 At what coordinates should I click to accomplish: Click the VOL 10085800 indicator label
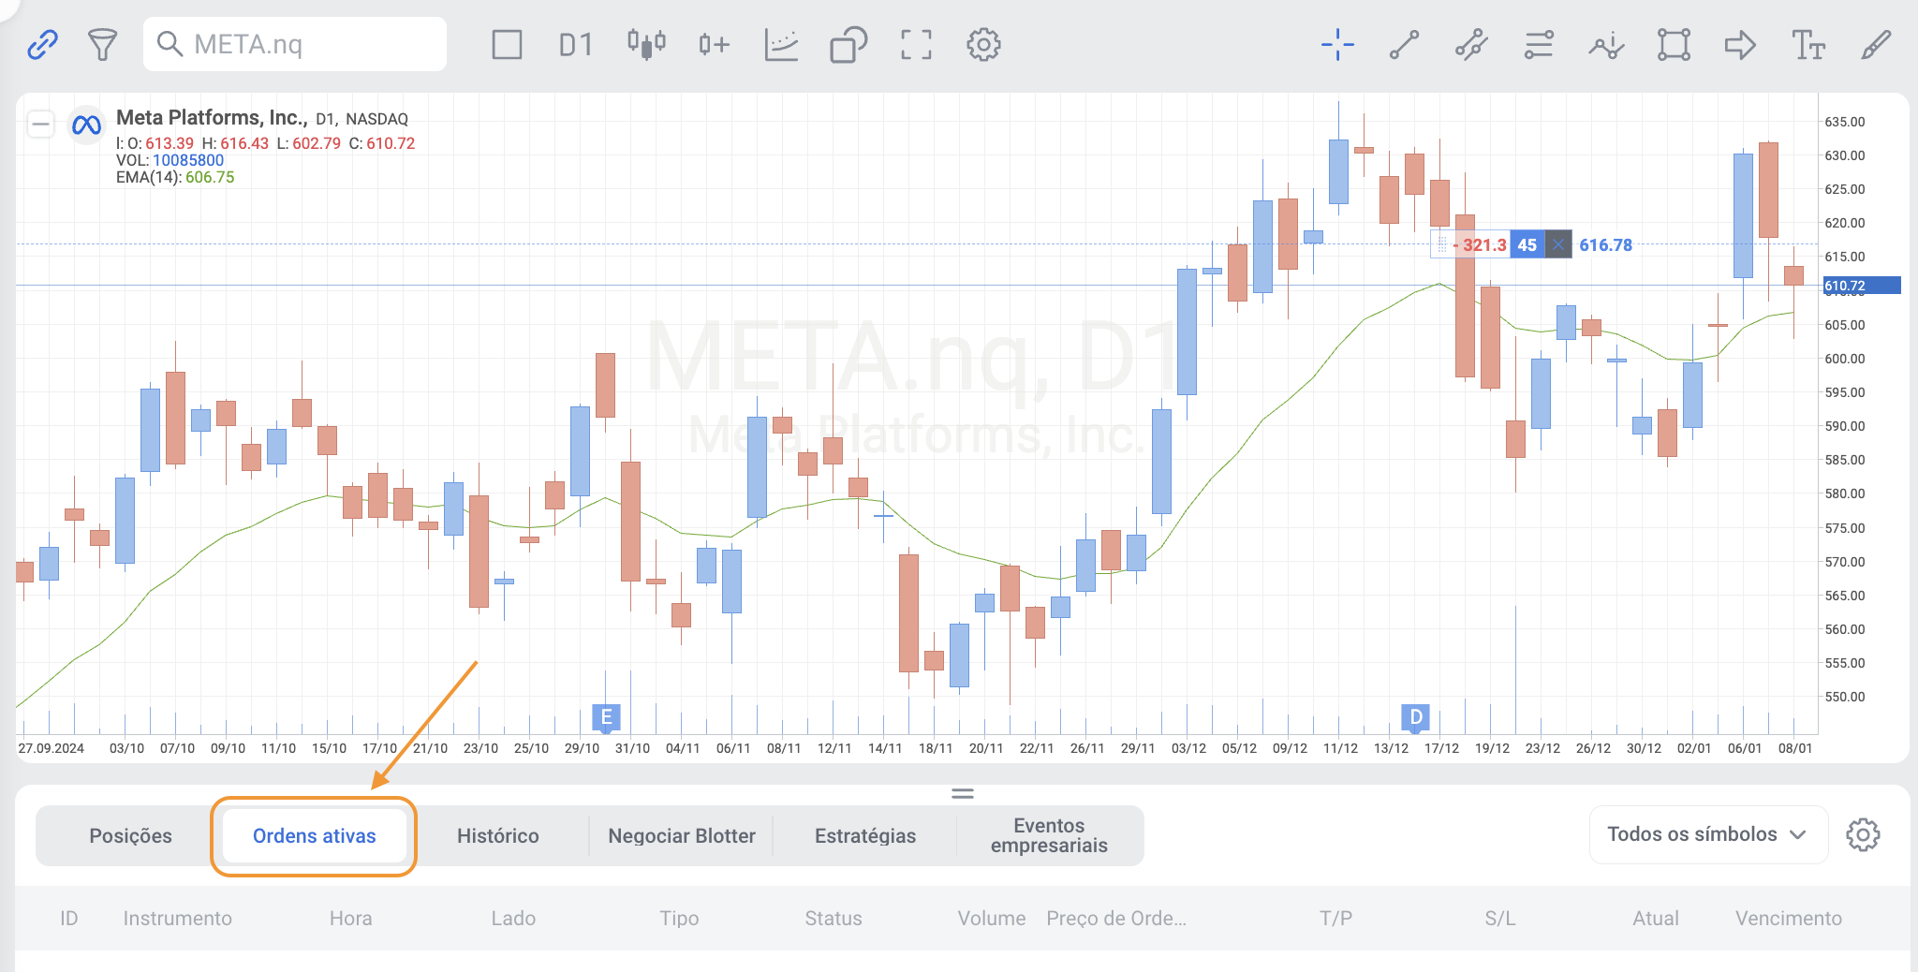point(170,160)
